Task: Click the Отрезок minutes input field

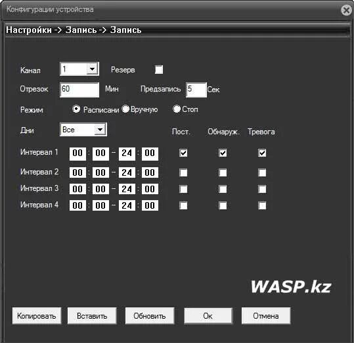Action: (79, 90)
